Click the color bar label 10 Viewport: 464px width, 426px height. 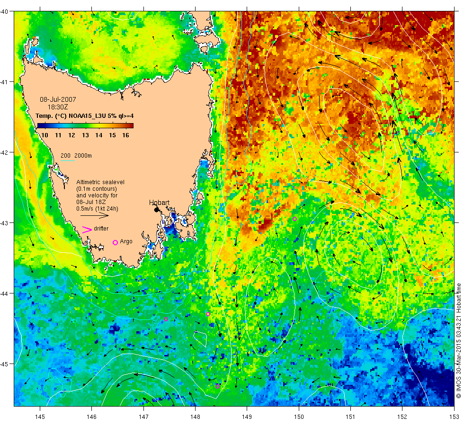[45, 135]
